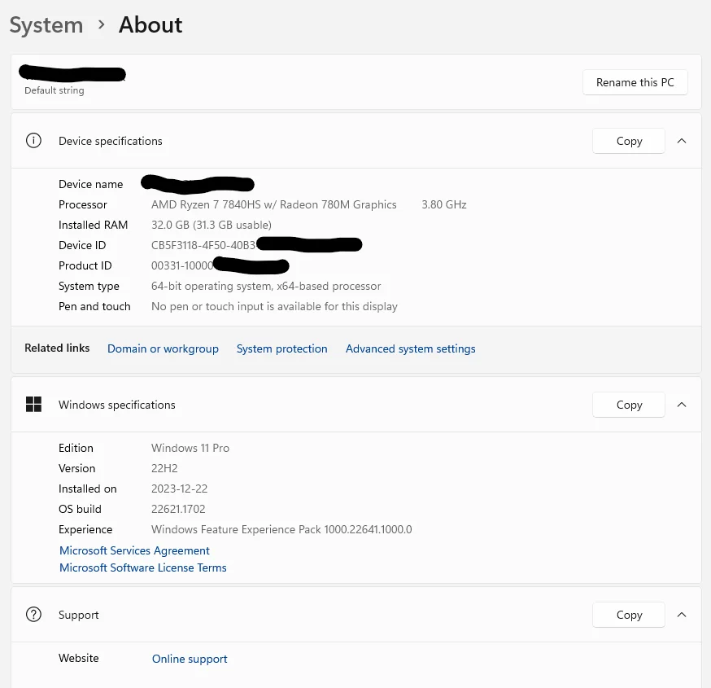Click the System type label

(x=89, y=287)
